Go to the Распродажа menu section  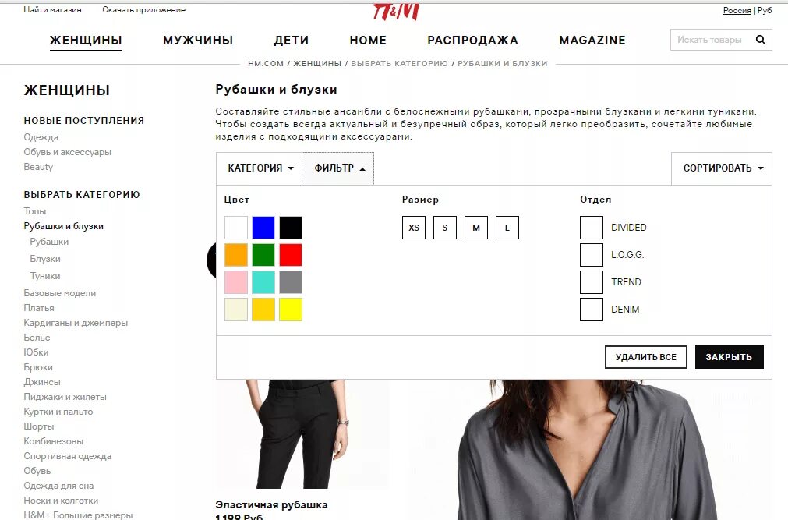click(472, 41)
